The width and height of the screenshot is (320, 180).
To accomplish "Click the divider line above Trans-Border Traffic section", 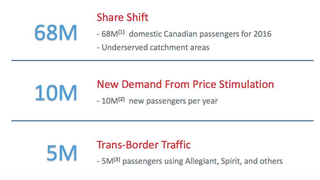I will pyautogui.click(x=163, y=121).
